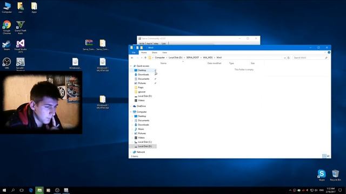Expand the Network tree node
Viewport: 346px width, 194px height.
[x=131, y=152]
